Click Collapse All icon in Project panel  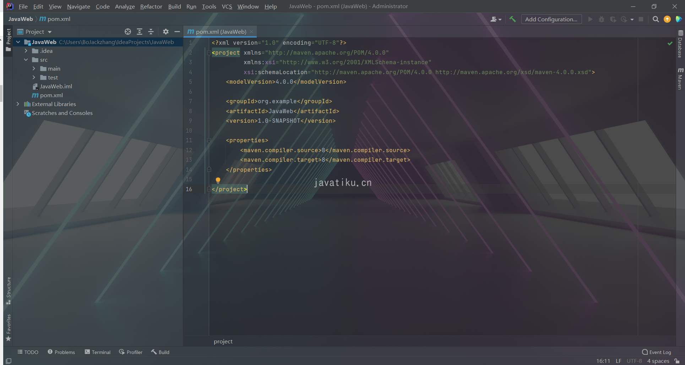151,32
